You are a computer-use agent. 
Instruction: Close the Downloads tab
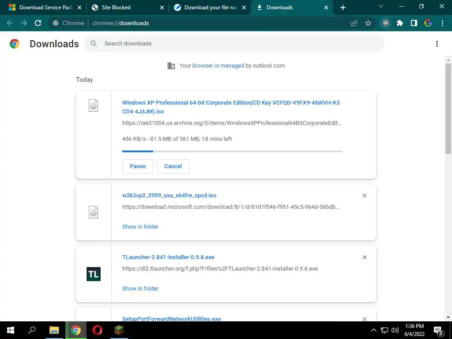coord(326,8)
